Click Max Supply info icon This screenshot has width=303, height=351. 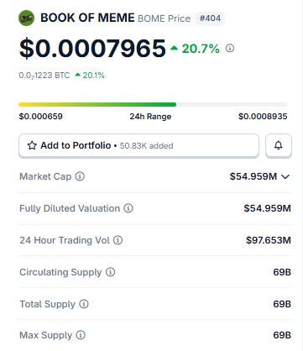click(x=81, y=335)
